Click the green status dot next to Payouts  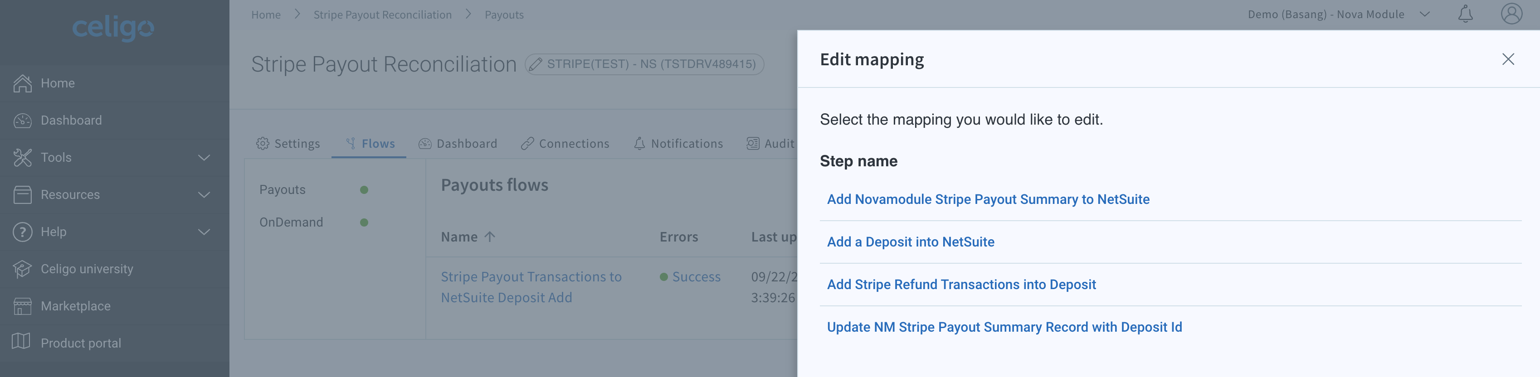[x=364, y=190]
